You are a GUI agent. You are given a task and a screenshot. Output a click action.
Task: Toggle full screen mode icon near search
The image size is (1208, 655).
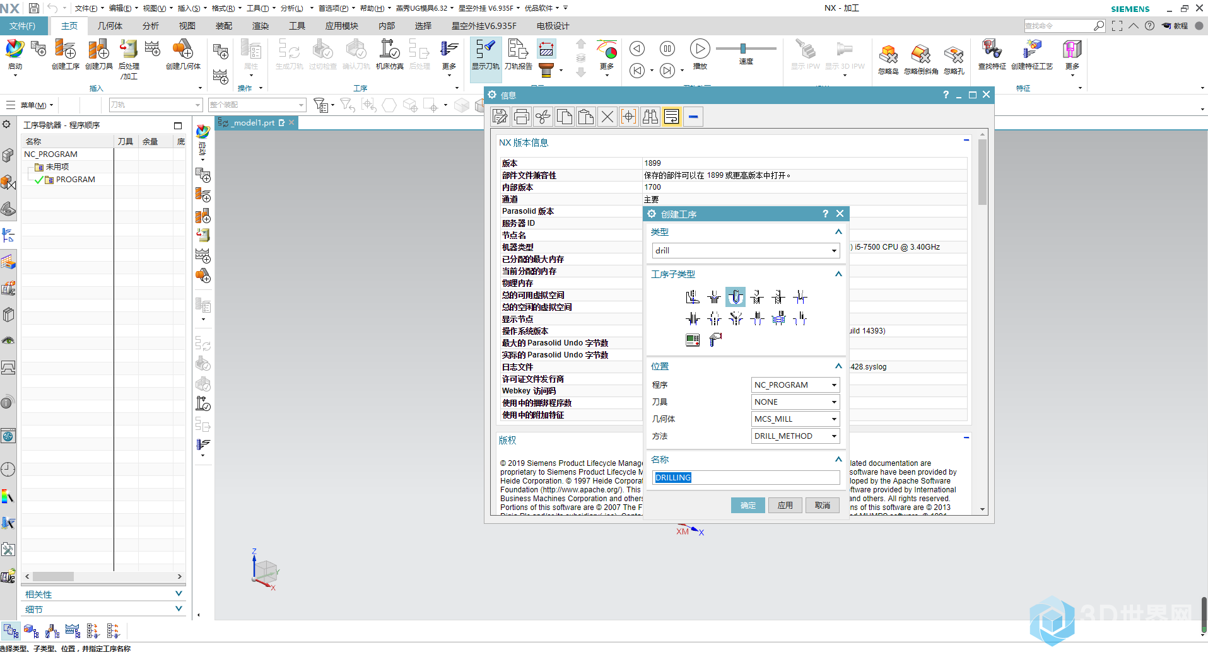pos(1117,26)
